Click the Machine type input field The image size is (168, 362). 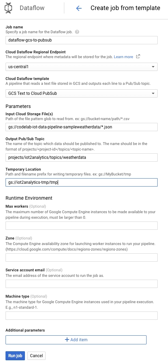pos(82,316)
